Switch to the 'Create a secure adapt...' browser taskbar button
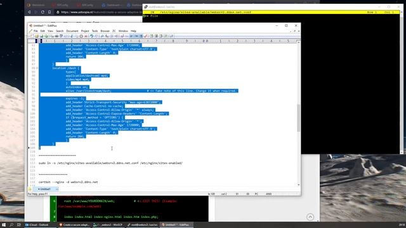The width and height of the screenshot is (406, 228). pos(74,225)
